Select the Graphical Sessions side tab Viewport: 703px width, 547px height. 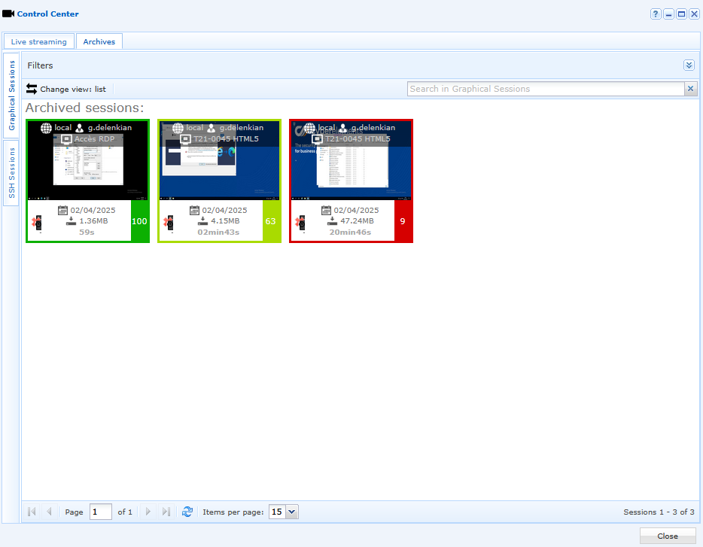11,95
